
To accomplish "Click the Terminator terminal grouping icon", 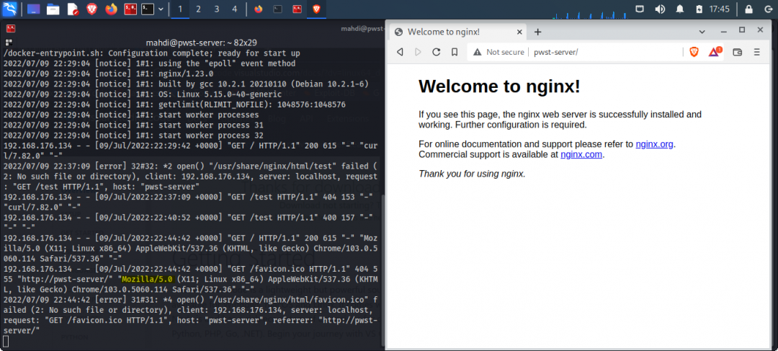I will (x=9, y=43).
